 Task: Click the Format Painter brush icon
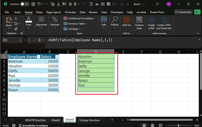[x=16, y=28]
